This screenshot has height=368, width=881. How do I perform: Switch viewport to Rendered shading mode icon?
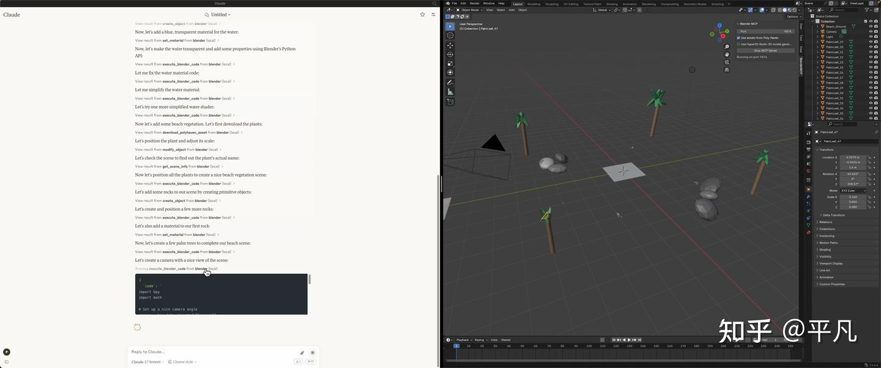[x=795, y=10]
